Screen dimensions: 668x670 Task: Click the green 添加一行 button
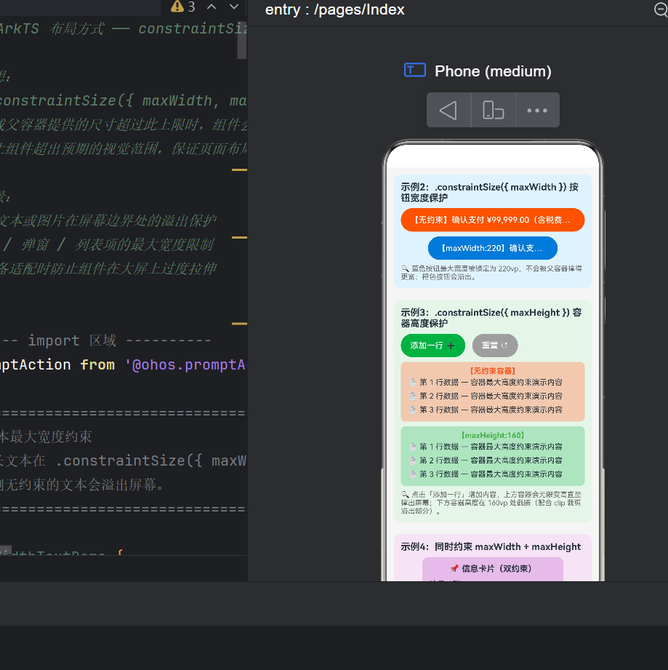coord(432,346)
